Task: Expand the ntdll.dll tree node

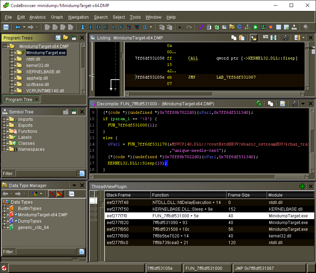Action: (12, 59)
